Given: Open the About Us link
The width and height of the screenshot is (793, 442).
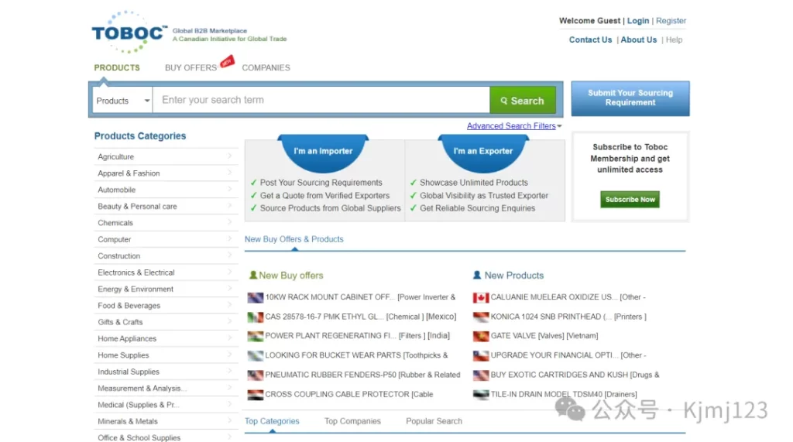Looking at the screenshot, I should (x=639, y=40).
